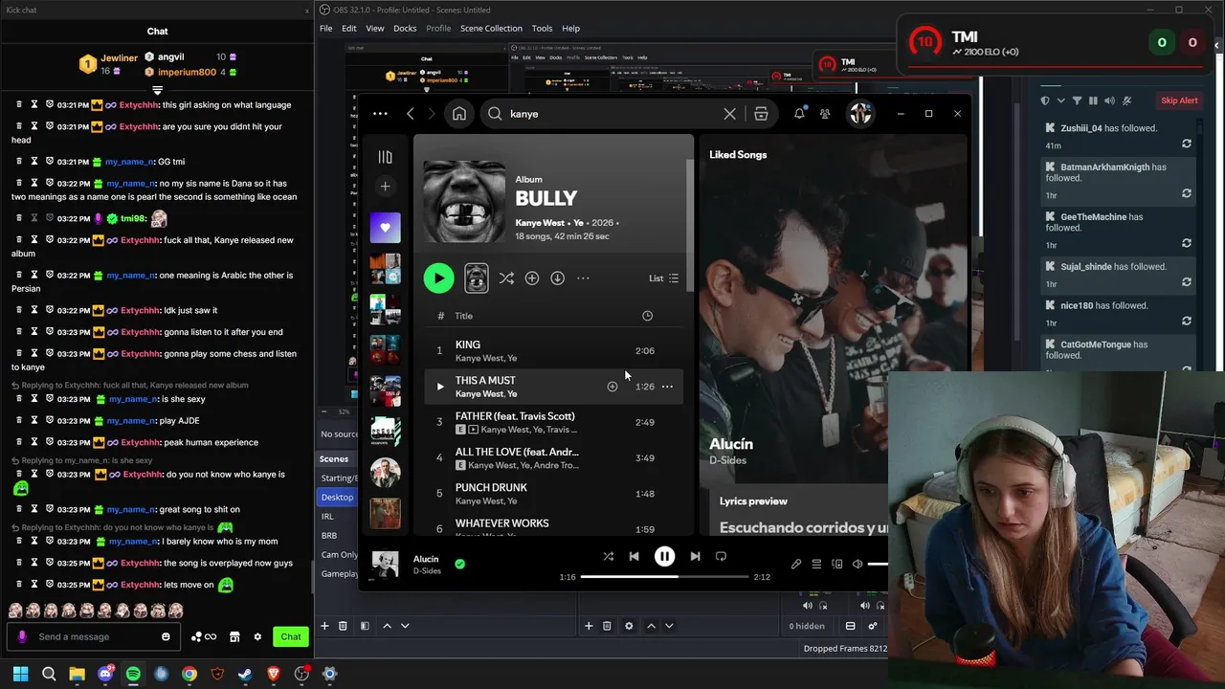
Task: Skip to next track in player bar
Action: 695,556
